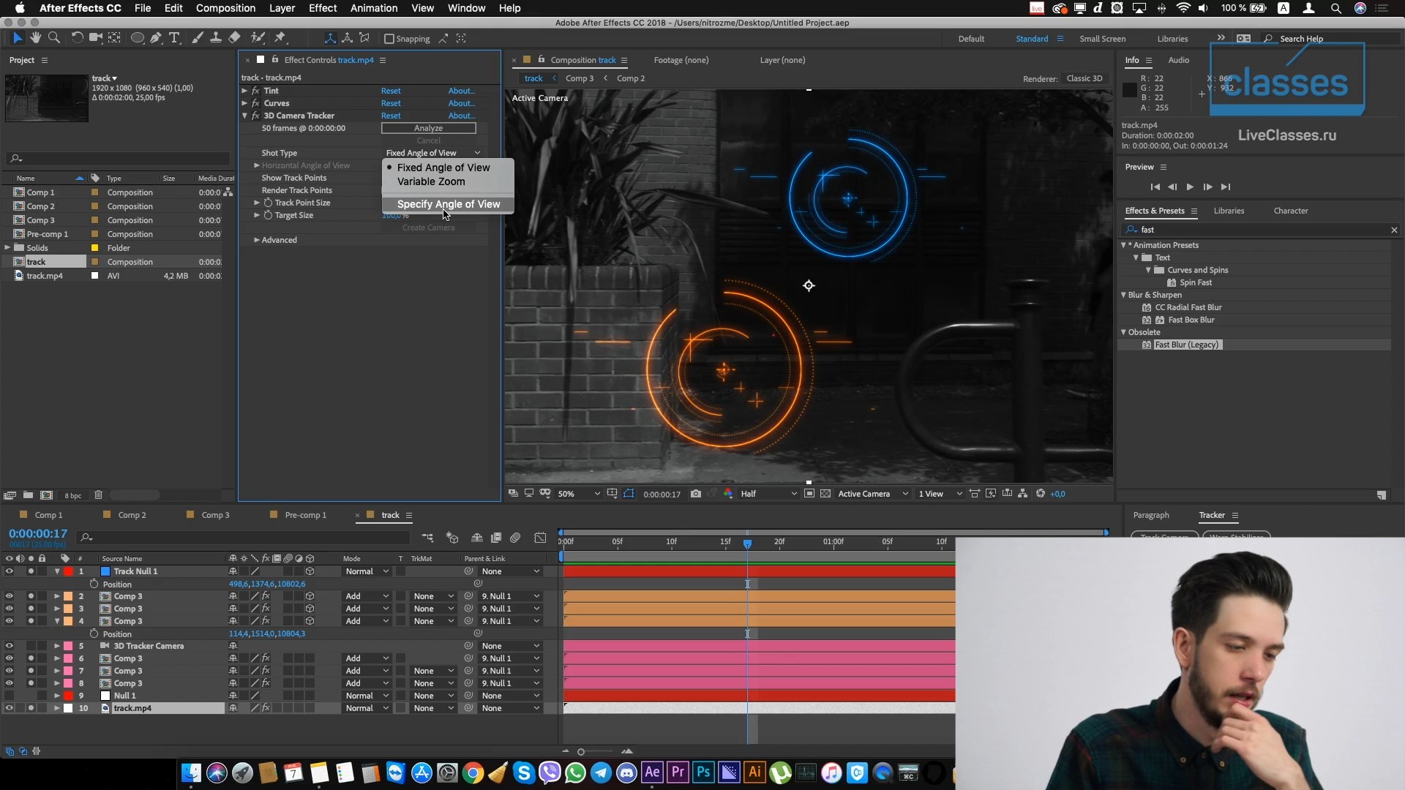Click the Zoom tool icon in toolbar

54,39
